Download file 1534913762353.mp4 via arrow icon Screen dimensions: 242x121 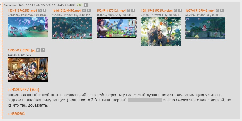(x=44, y=10)
